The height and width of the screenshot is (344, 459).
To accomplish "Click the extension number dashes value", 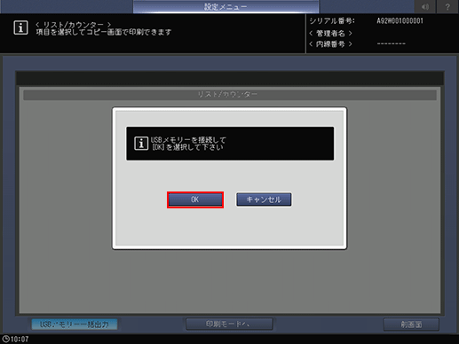I will tap(392, 44).
